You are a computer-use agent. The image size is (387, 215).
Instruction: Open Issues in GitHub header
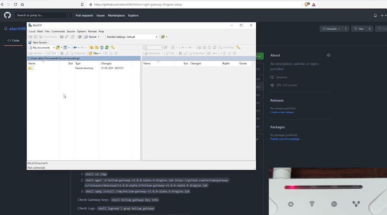pyautogui.click(x=100, y=15)
